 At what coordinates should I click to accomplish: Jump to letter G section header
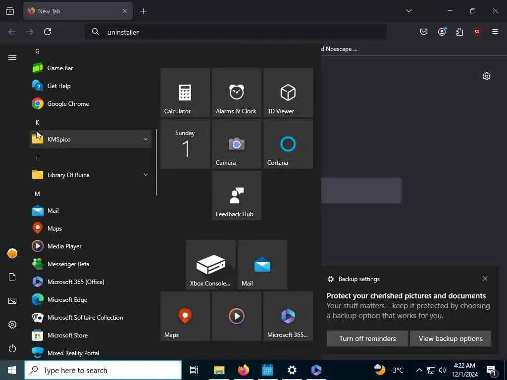pyautogui.click(x=38, y=51)
